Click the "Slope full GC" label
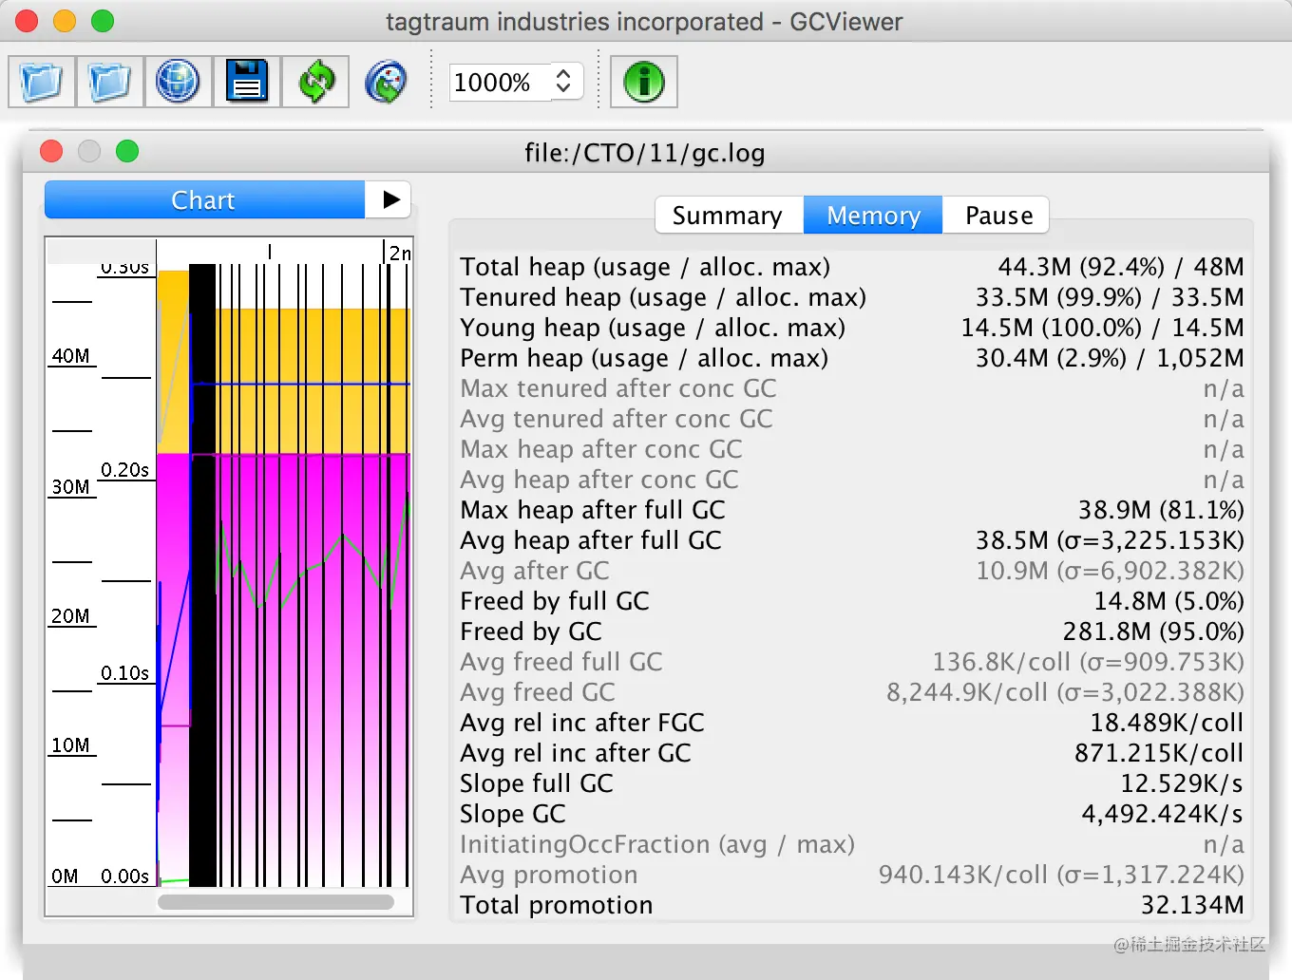This screenshot has height=980, width=1292. 537,783
